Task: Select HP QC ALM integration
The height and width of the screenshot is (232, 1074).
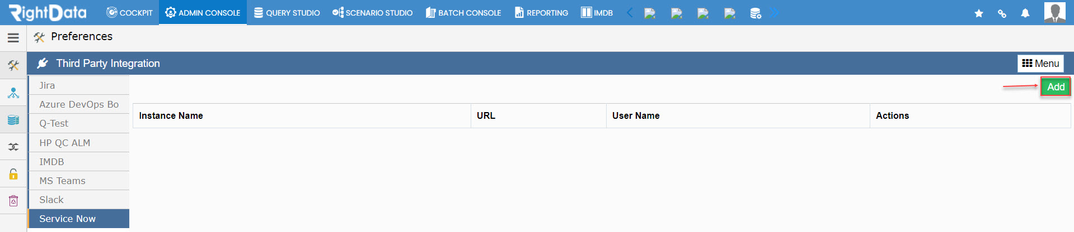Action: pos(79,143)
